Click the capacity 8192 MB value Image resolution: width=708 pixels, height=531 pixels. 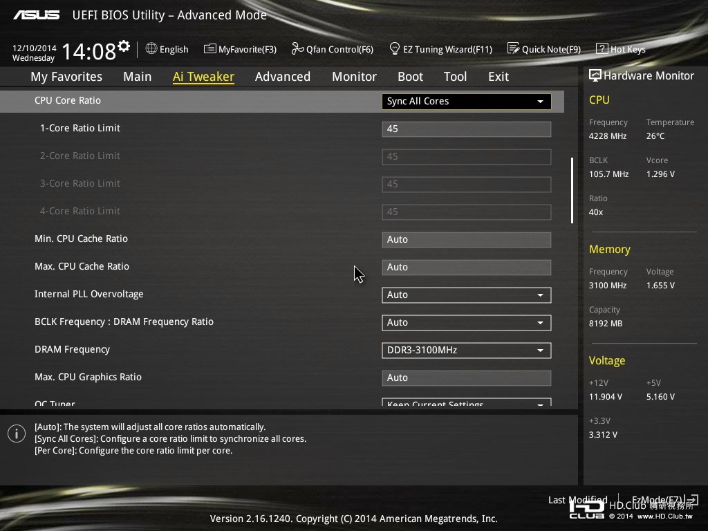tap(606, 324)
